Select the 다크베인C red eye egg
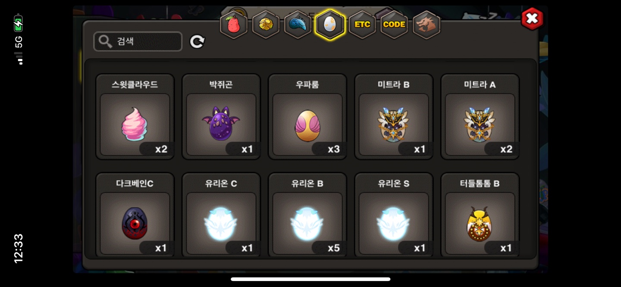 (135, 215)
